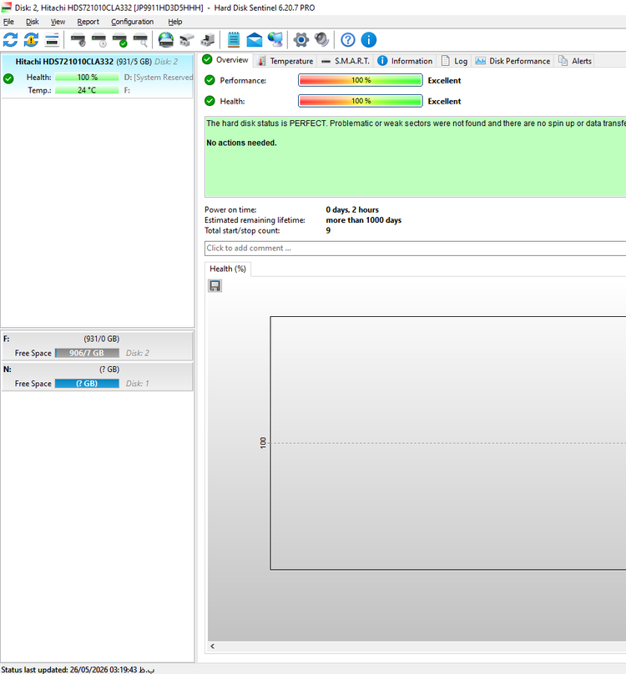Click the blue question mark help icon
The height and width of the screenshot is (674, 626).
coord(347,40)
